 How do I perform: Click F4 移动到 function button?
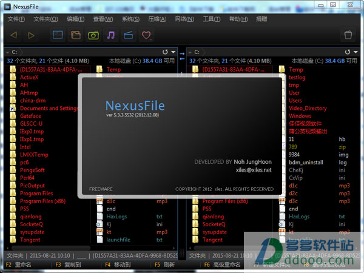[x=118, y=265]
